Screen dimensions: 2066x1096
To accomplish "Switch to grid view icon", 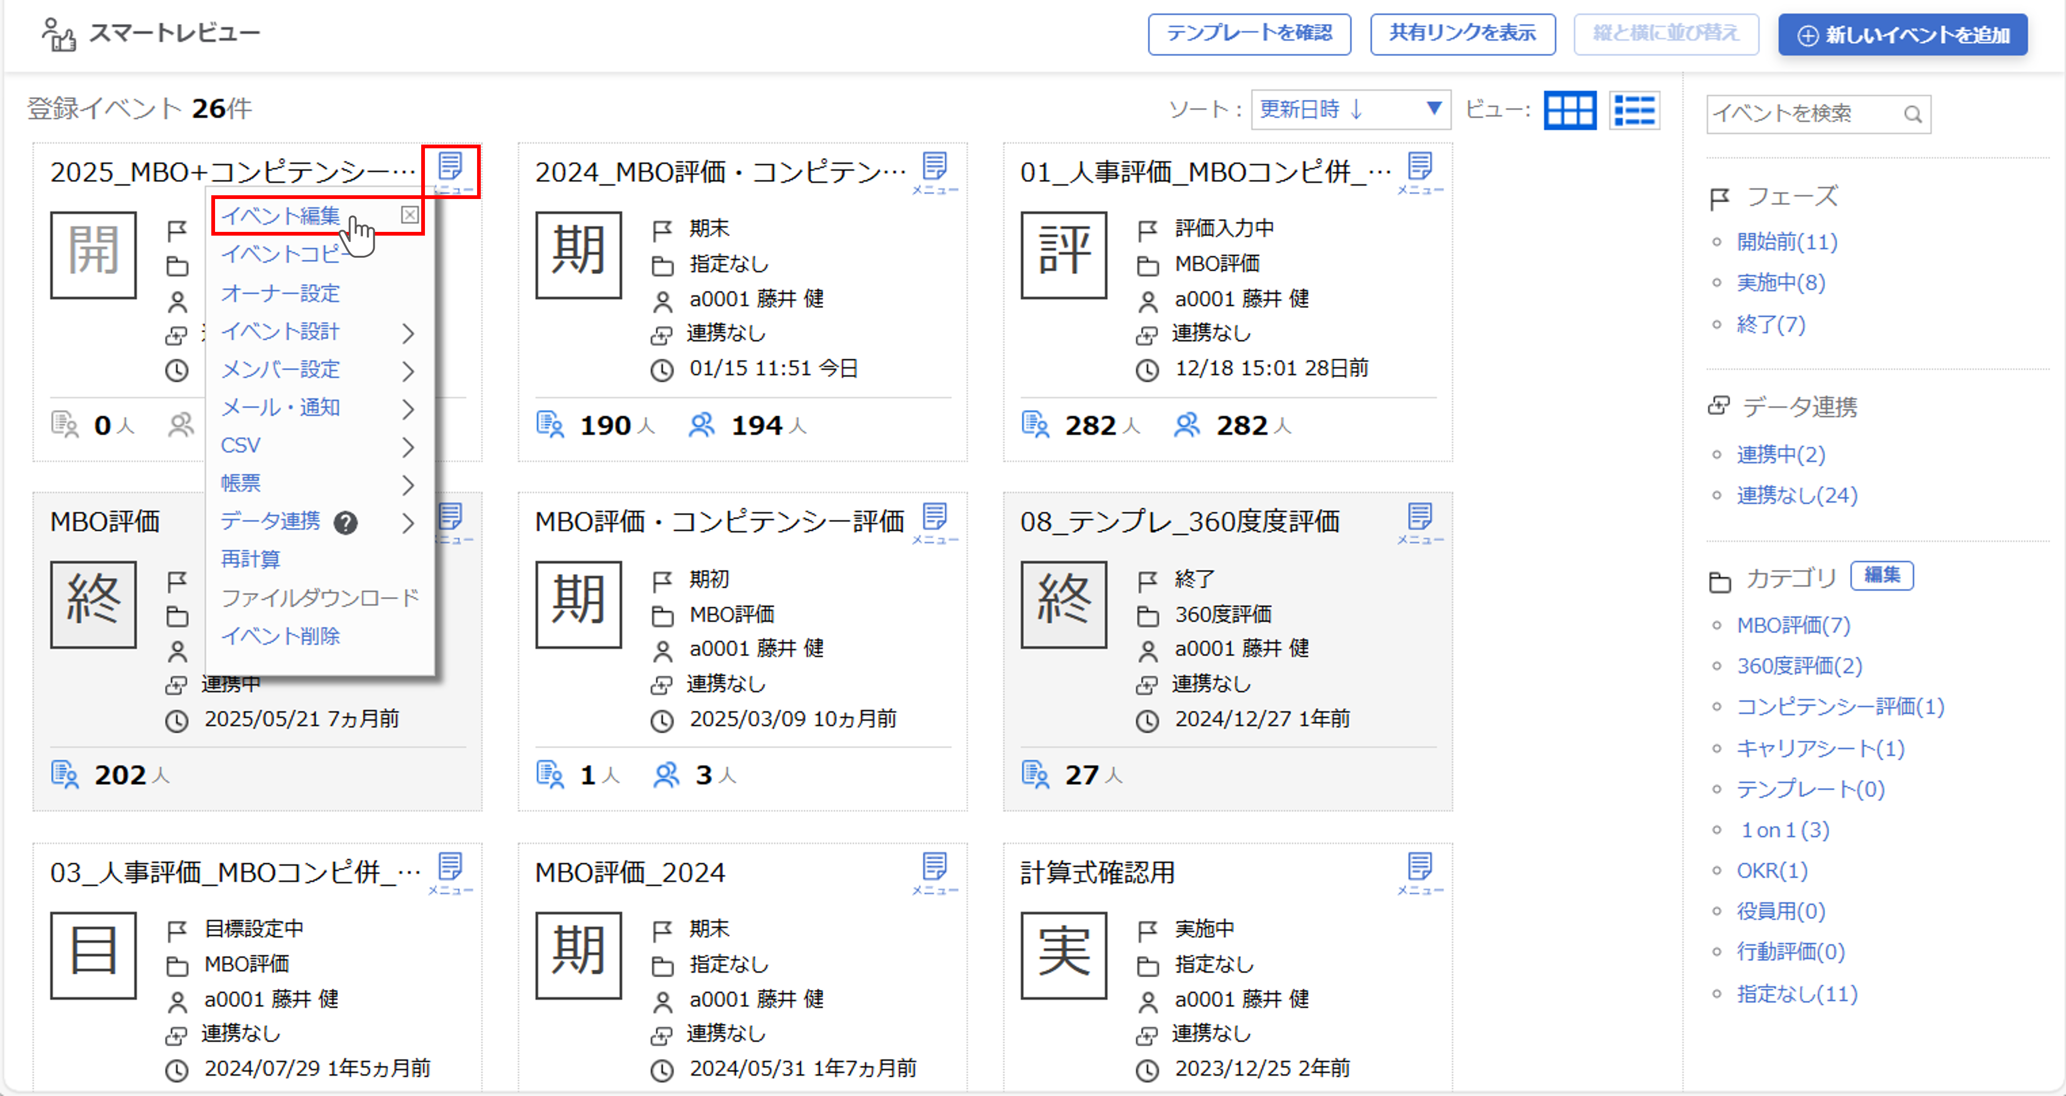I will (x=1570, y=111).
